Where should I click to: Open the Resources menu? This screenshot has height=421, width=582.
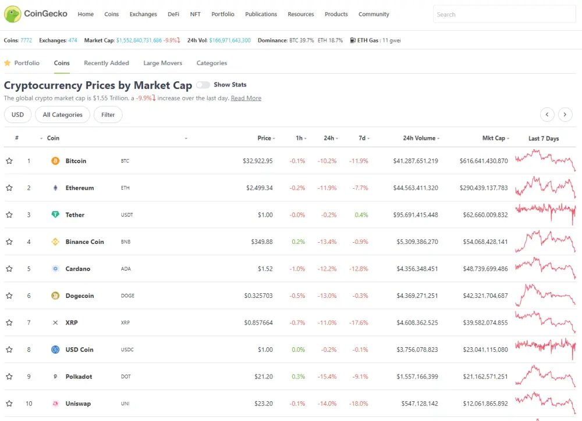tap(301, 14)
